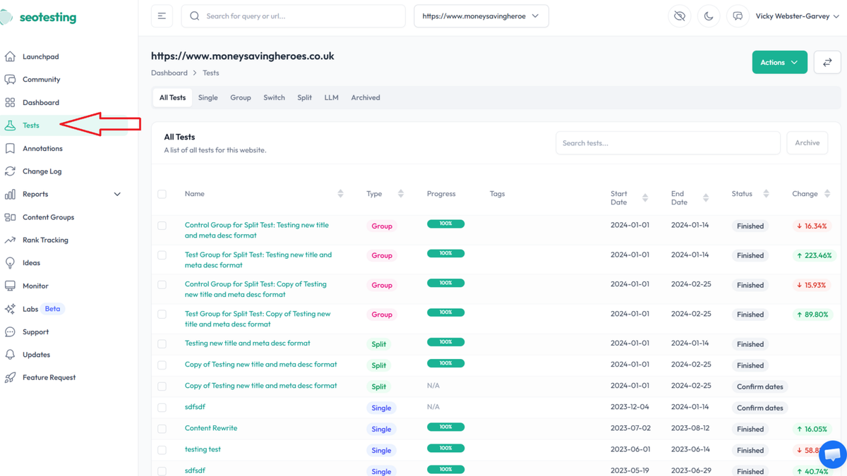This screenshot has height=476, width=847.
Task: Open Content Groups icon
Action: pyautogui.click(x=10, y=217)
